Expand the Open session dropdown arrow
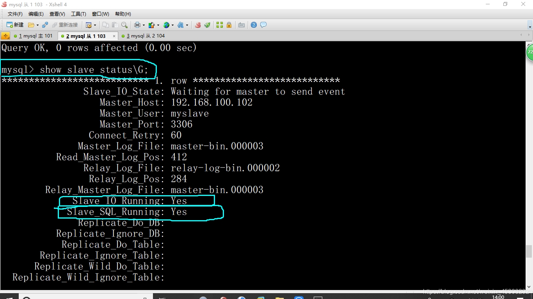This screenshot has width=533, height=299. click(37, 25)
